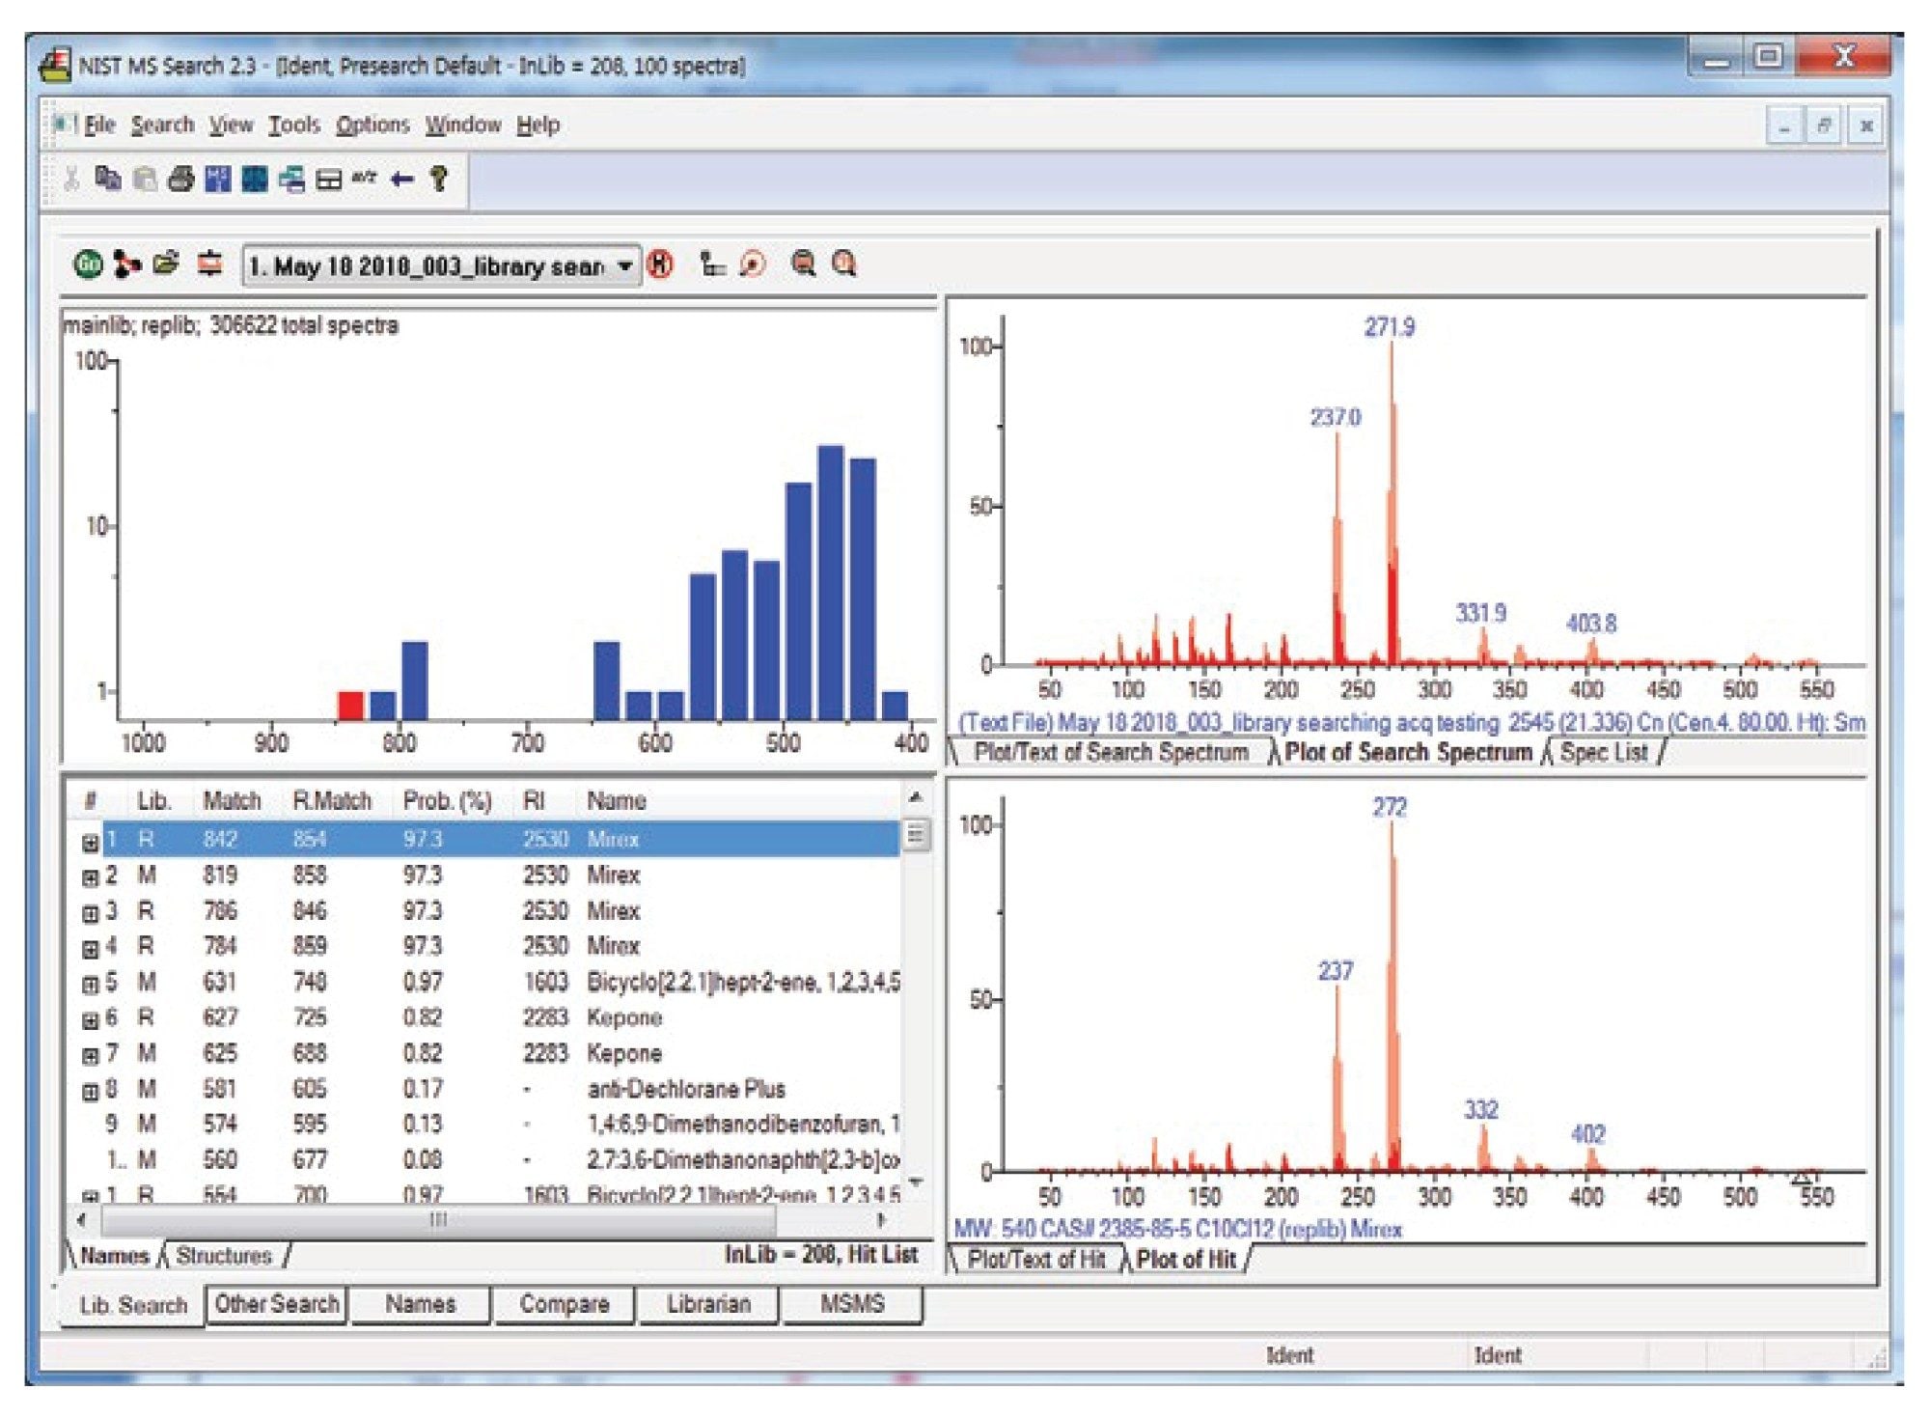Open the Tools menu

click(294, 125)
